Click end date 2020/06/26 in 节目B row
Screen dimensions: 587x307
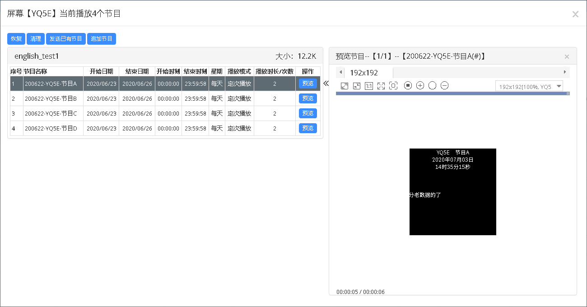click(137, 99)
